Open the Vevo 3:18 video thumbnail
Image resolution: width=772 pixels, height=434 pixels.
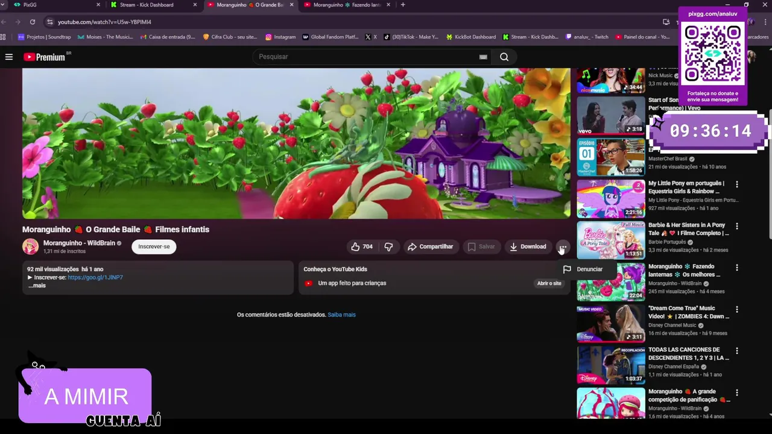610,115
